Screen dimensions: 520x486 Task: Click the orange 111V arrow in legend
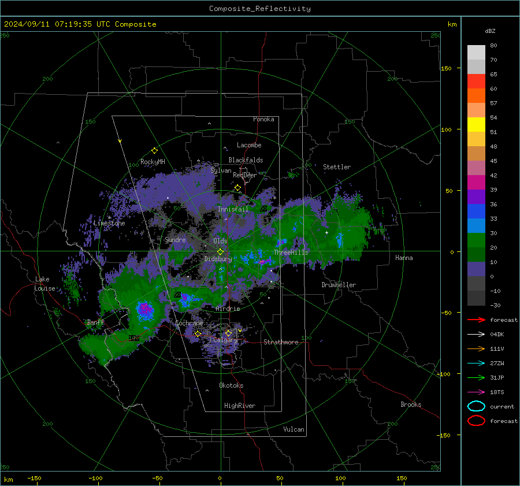click(476, 348)
